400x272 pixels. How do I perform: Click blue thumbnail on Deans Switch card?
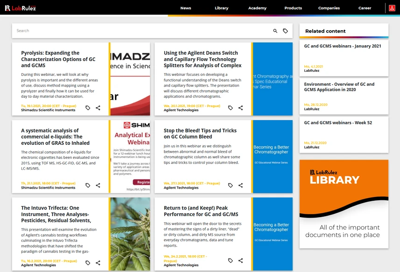(x=273, y=79)
